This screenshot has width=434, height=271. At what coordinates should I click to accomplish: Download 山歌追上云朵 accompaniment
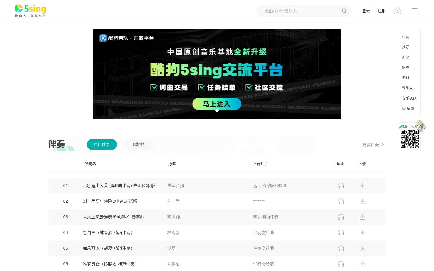click(363, 186)
